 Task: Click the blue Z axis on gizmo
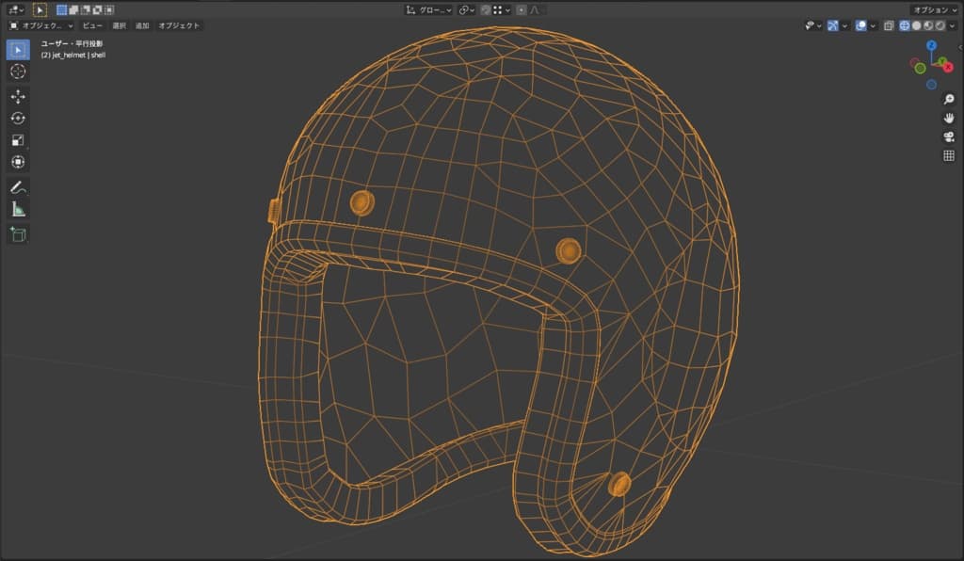click(x=931, y=45)
